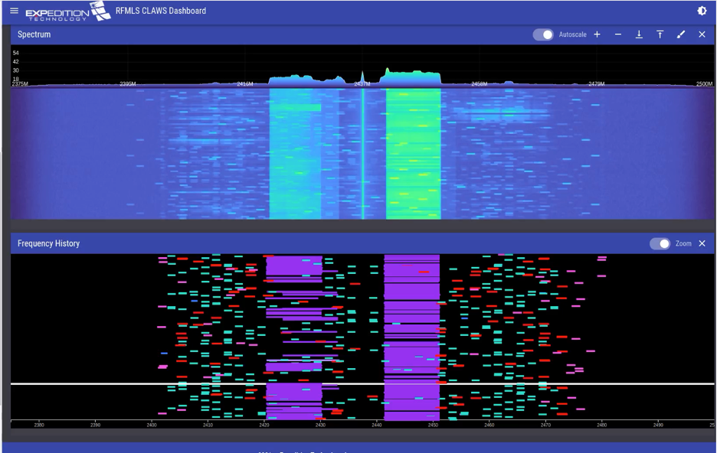Toggle the Zoom switch in Frequency History
This screenshot has height=453, width=717.
(660, 244)
